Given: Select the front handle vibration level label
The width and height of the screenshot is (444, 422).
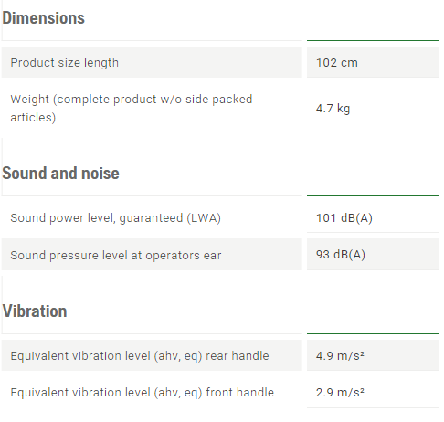Looking at the screenshot, I should tap(143, 392).
